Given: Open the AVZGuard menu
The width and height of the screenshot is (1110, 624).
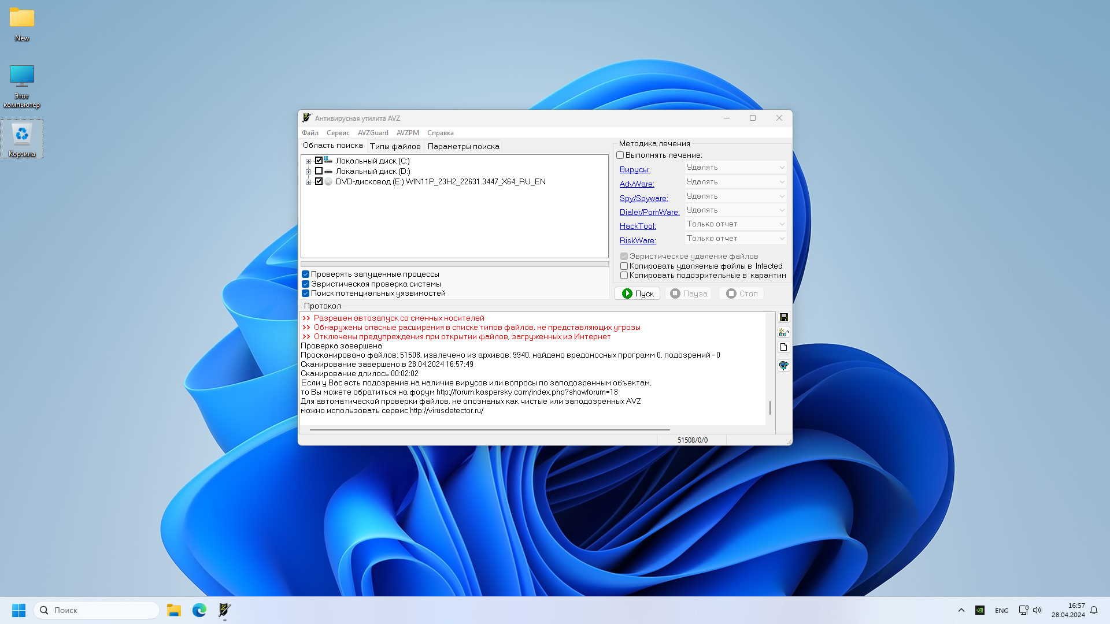Looking at the screenshot, I should pos(372,133).
